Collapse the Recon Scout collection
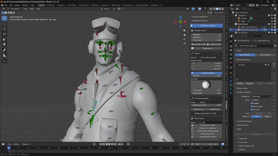The height and width of the screenshot is (156, 278). (x=233, y=24)
